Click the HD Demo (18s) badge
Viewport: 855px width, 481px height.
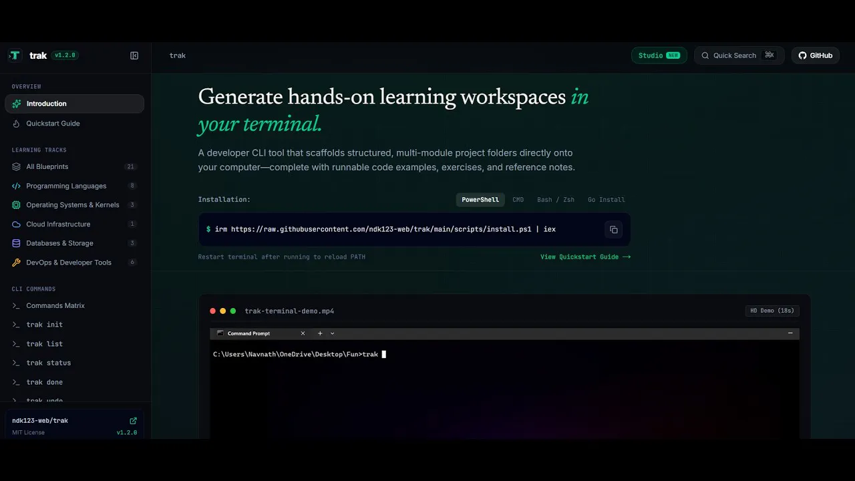click(x=772, y=311)
